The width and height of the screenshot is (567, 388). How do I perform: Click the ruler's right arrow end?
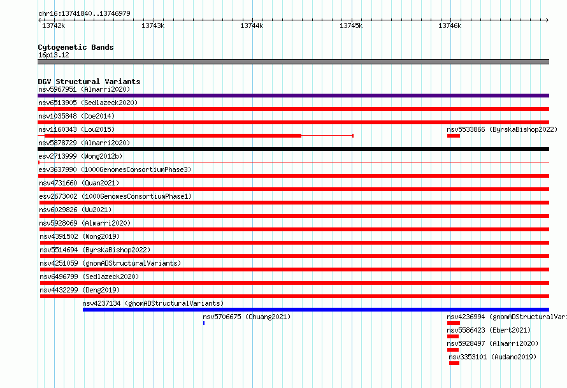(x=547, y=20)
